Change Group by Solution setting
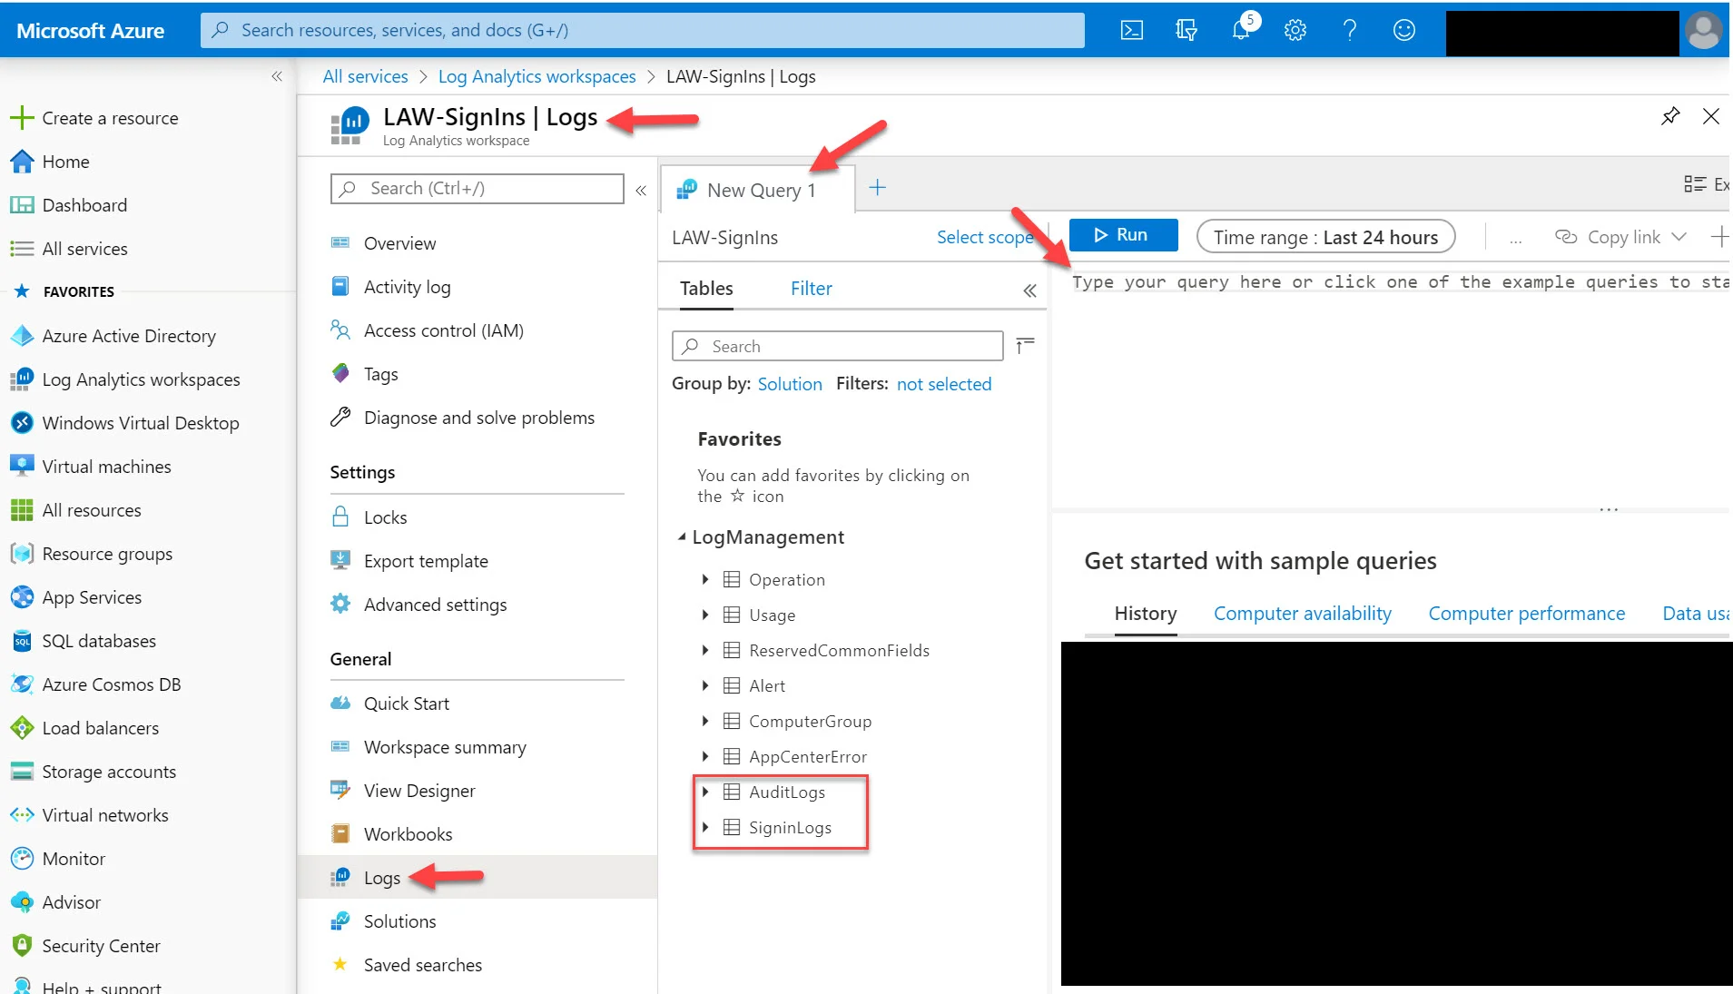The height and width of the screenshot is (994, 1733). point(790,384)
